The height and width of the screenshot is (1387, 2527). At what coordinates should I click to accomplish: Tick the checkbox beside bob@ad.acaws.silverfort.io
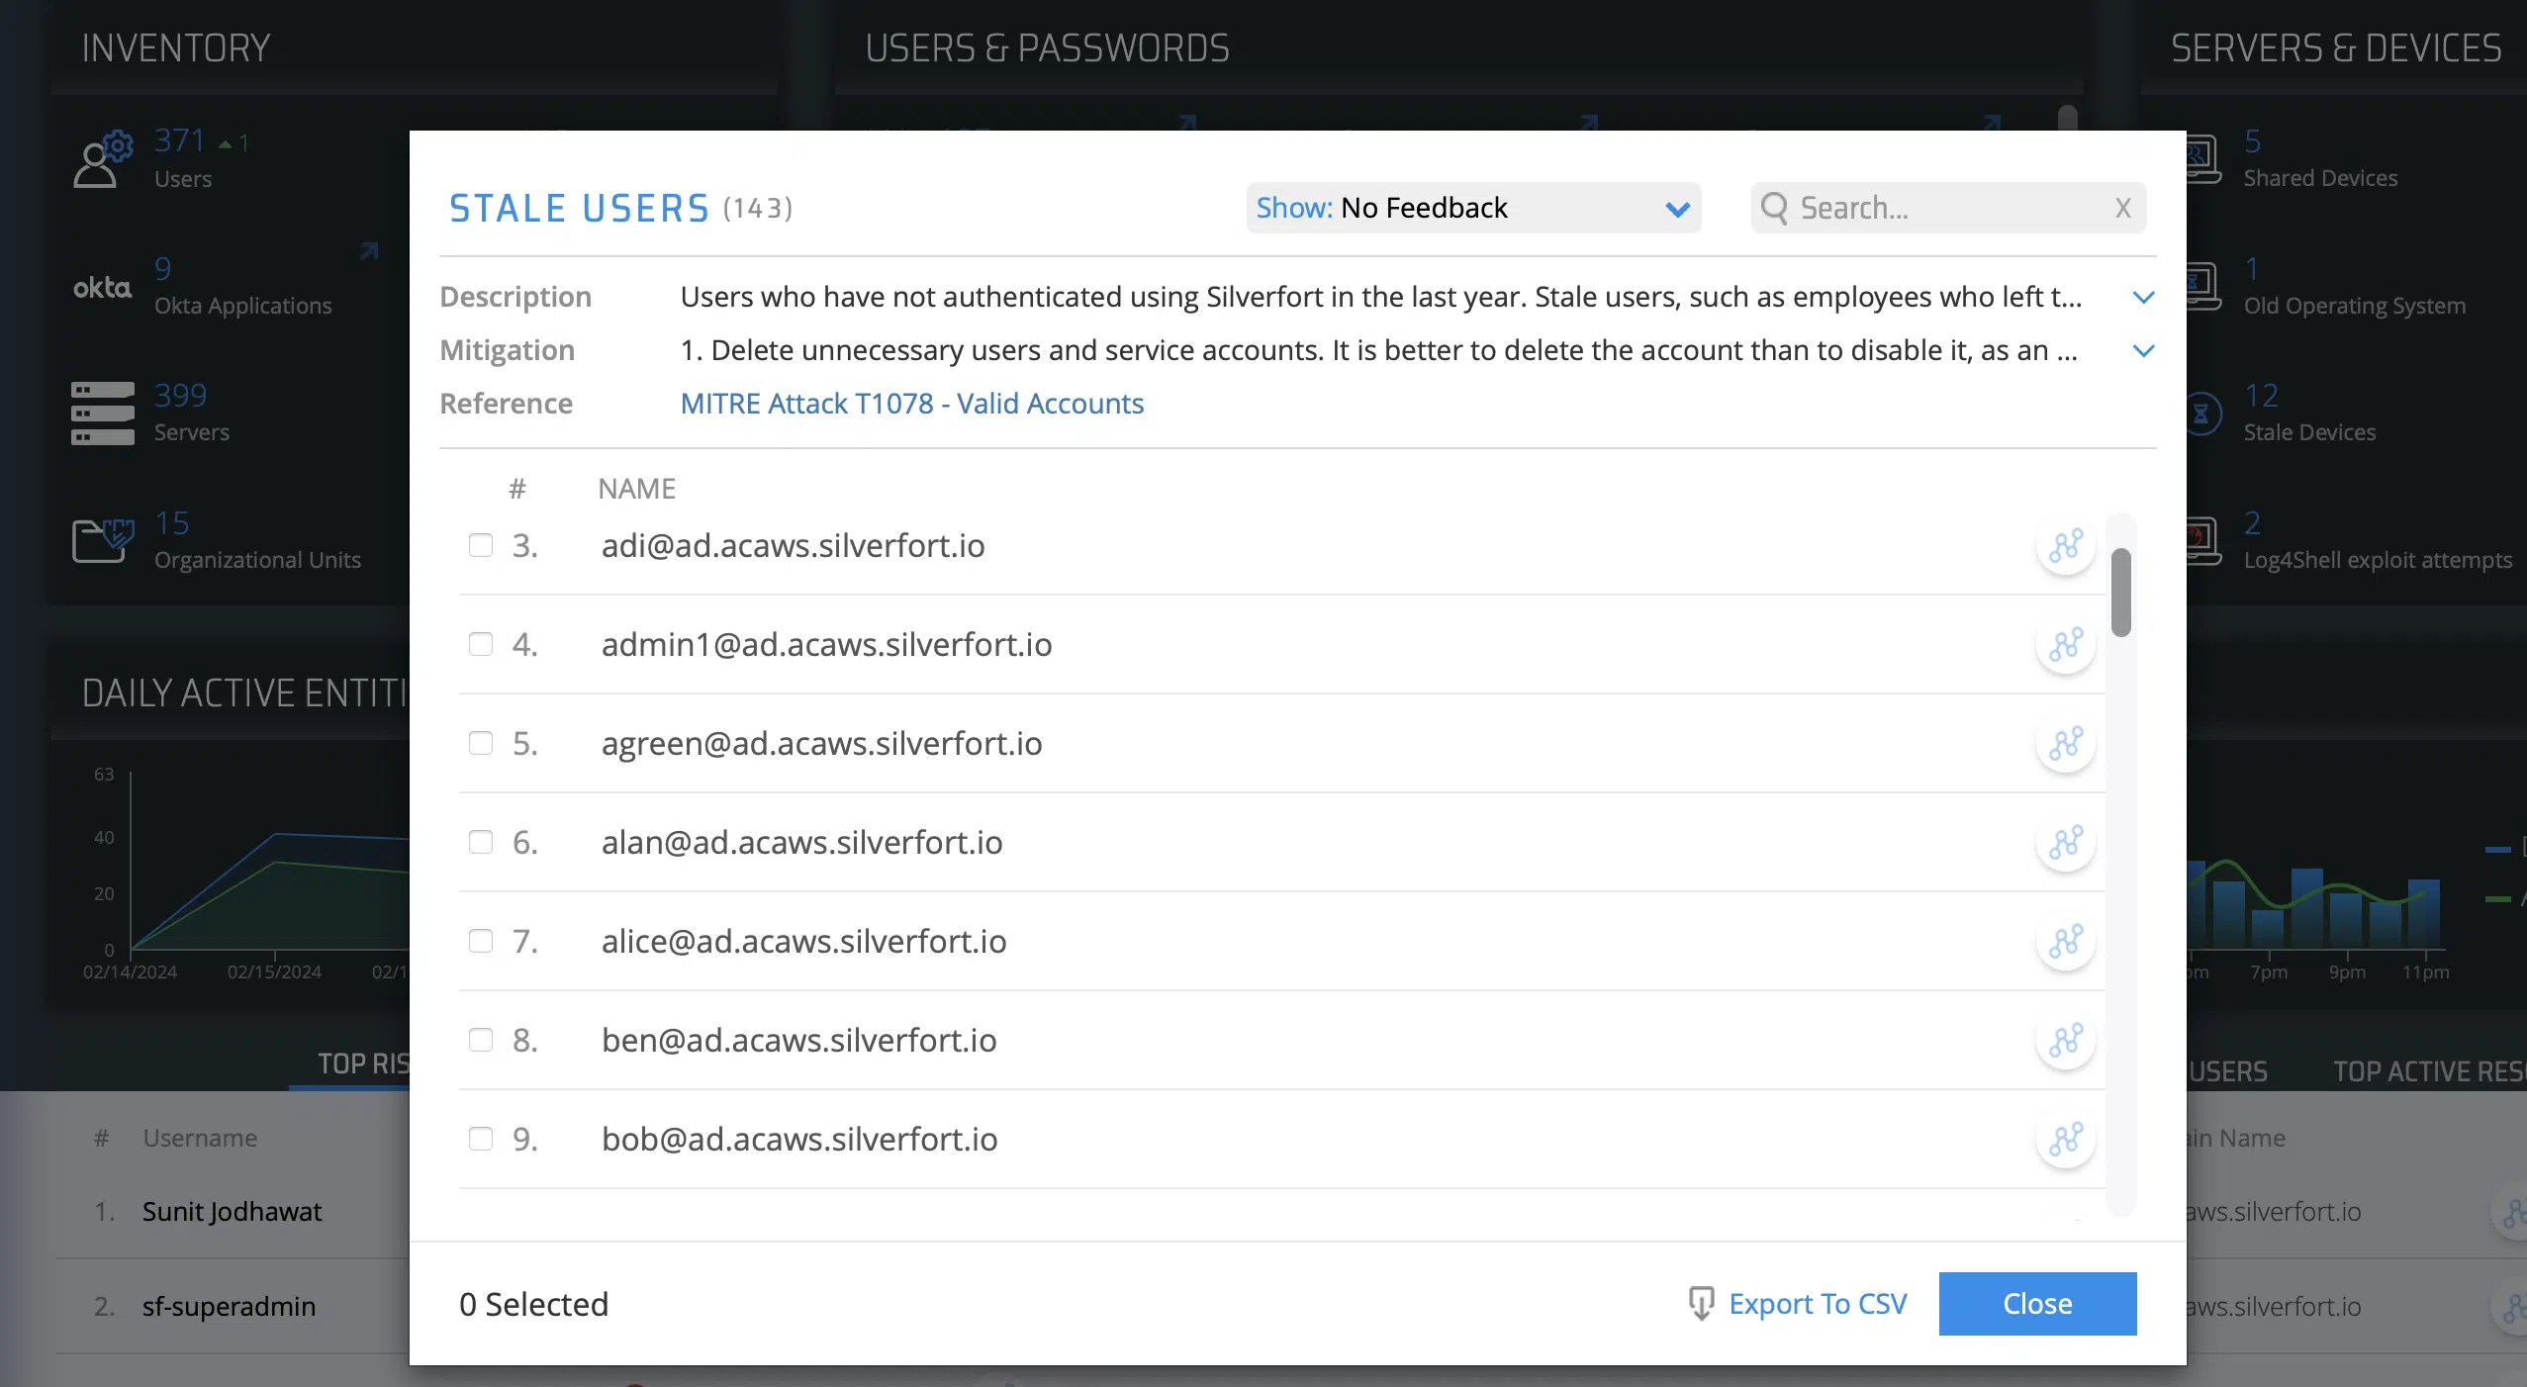481,1139
